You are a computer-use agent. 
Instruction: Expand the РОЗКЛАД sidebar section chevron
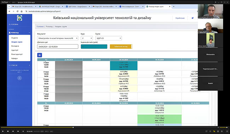pyautogui.click(x=29, y=33)
